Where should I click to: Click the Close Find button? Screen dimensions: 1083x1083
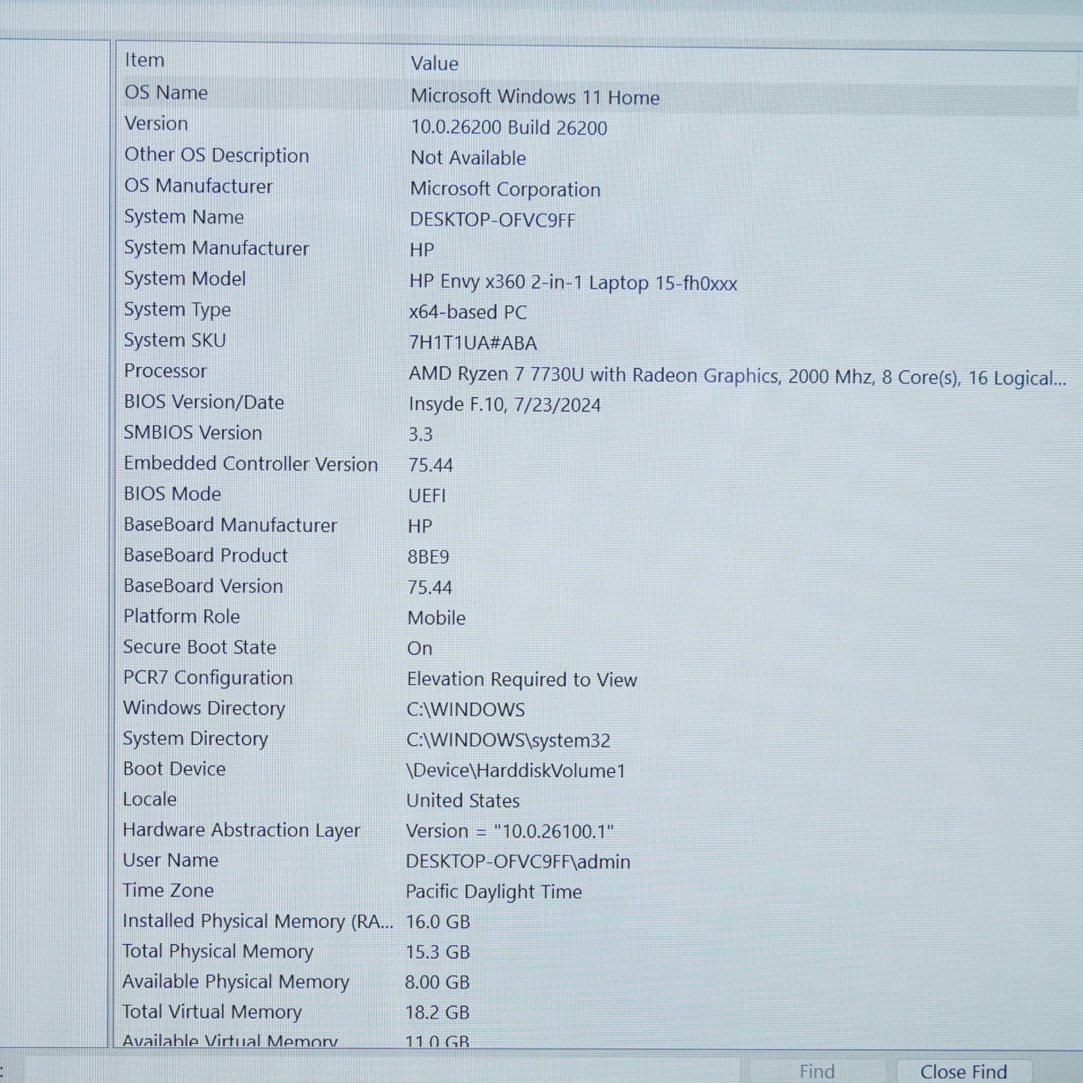click(963, 1072)
